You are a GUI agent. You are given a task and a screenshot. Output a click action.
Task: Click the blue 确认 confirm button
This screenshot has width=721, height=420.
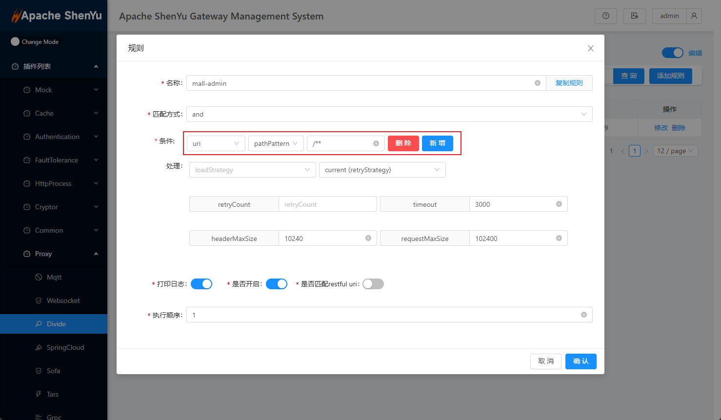coord(581,361)
